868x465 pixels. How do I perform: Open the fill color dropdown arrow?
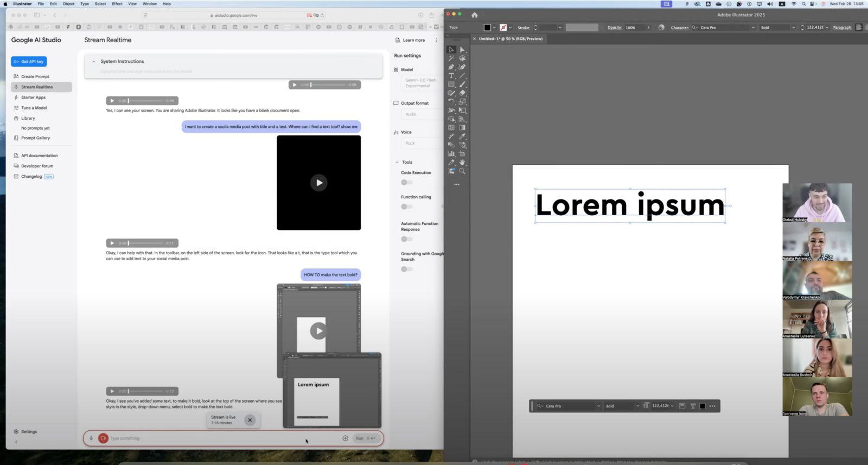(494, 28)
